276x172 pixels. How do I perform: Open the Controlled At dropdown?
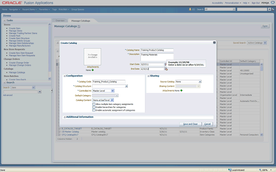tap(113, 91)
